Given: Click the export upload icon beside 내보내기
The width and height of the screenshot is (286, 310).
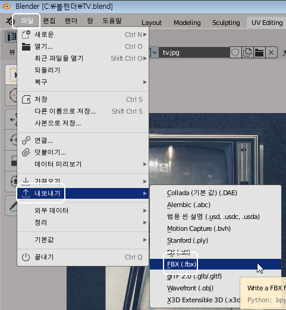Looking at the screenshot, I should tap(26, 193).
